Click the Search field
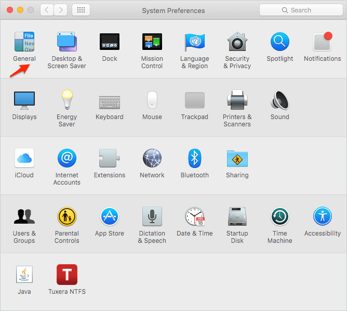Viewport: 347px width, 311px height. (301, 10)
